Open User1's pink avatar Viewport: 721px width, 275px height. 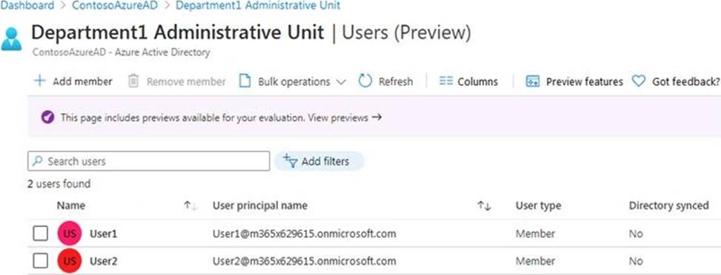(70, 234)
